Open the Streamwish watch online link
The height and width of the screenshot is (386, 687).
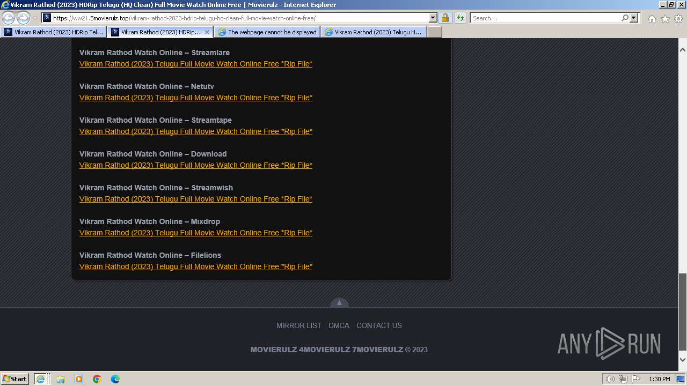point(196,199)
